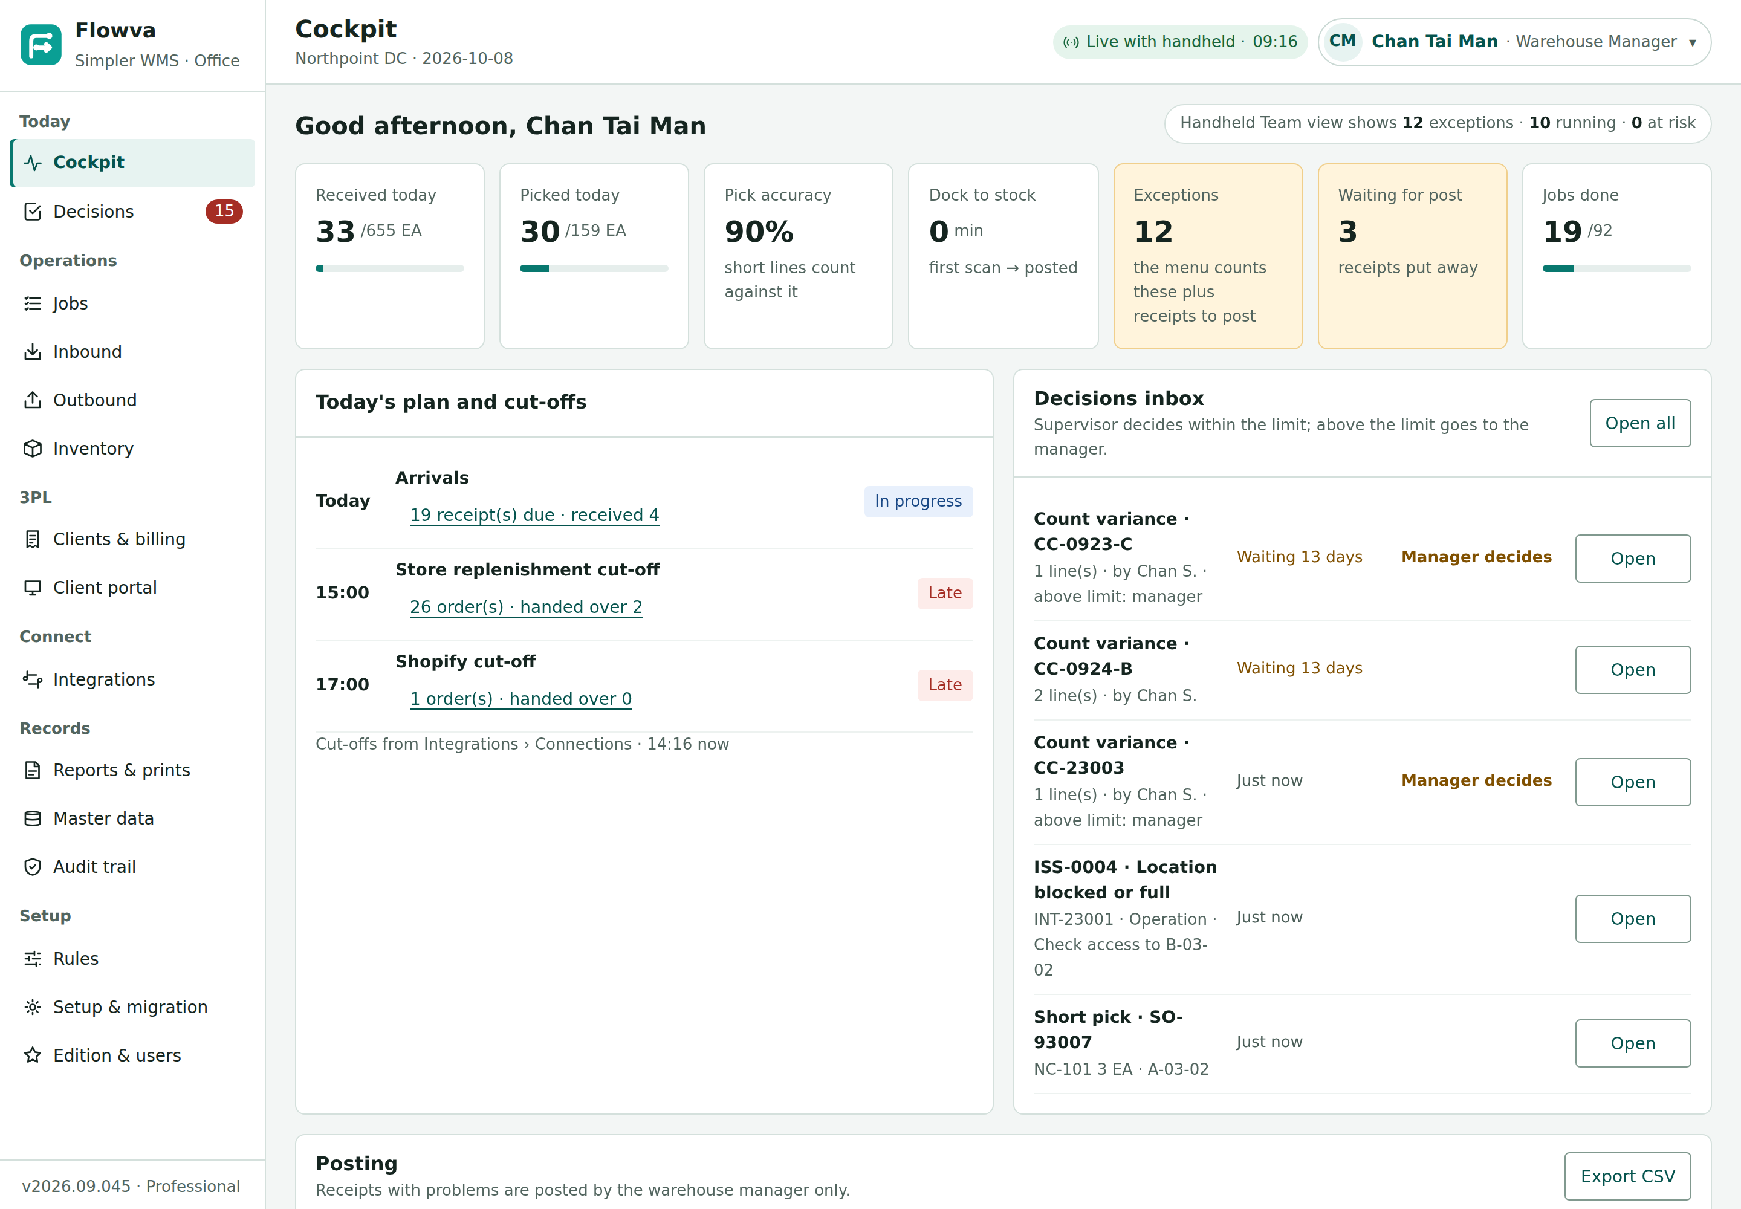The height and width of the screenshot is (1209, 1741).
Task: Click the Edition & users star icon
Action: coord(33,1055)
